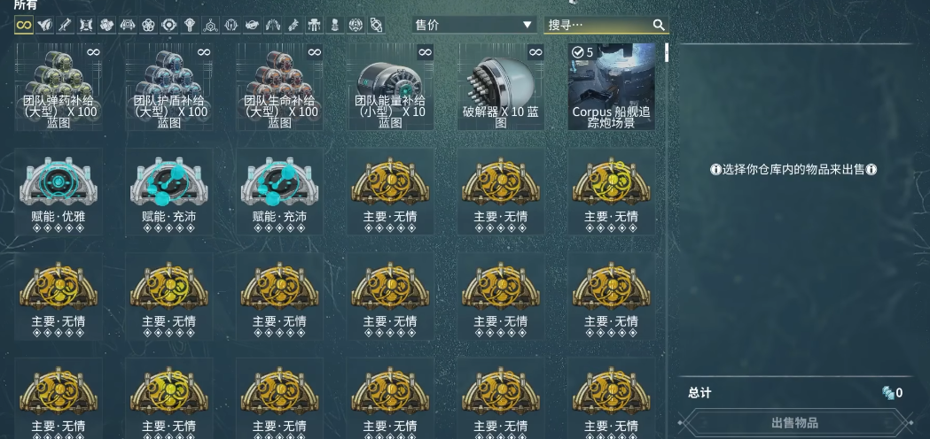The image size is (930, 439).
Task: Select 团队护盾补给(大型) X 100 蓝图 item
Action: click(x=169, y=87)
